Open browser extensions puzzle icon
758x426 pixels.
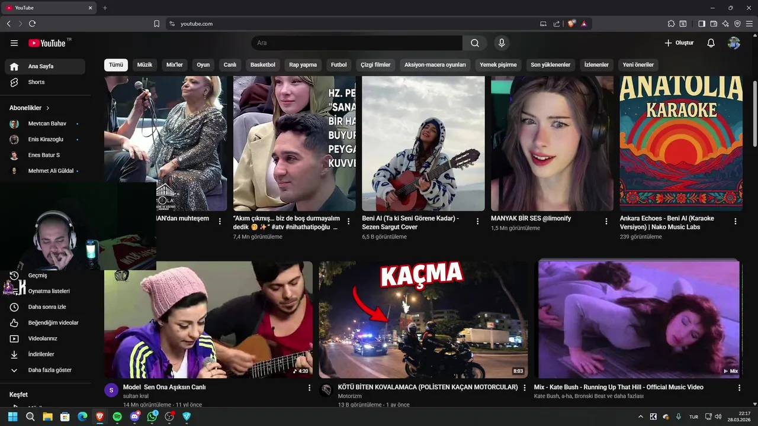[671, 24]
